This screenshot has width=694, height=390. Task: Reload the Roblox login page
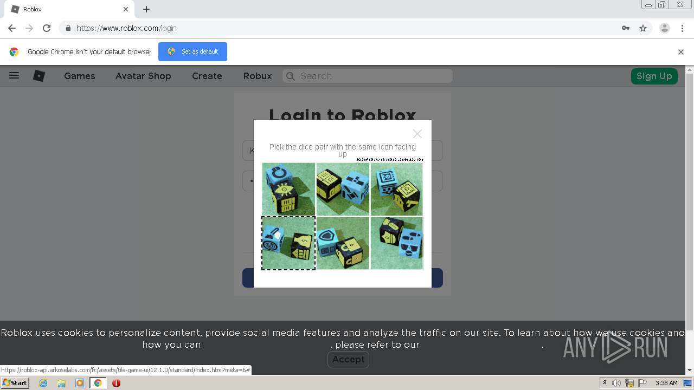tap(47, 28)
